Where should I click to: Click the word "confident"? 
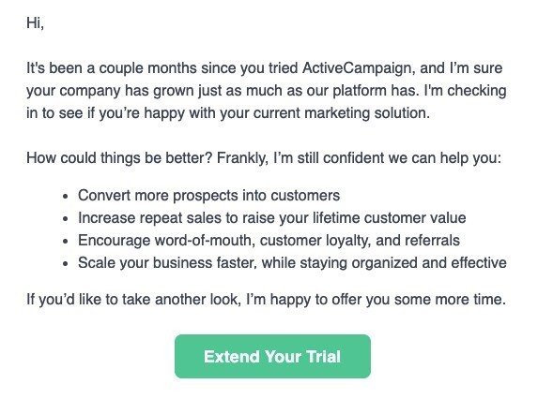coord(353,158)
